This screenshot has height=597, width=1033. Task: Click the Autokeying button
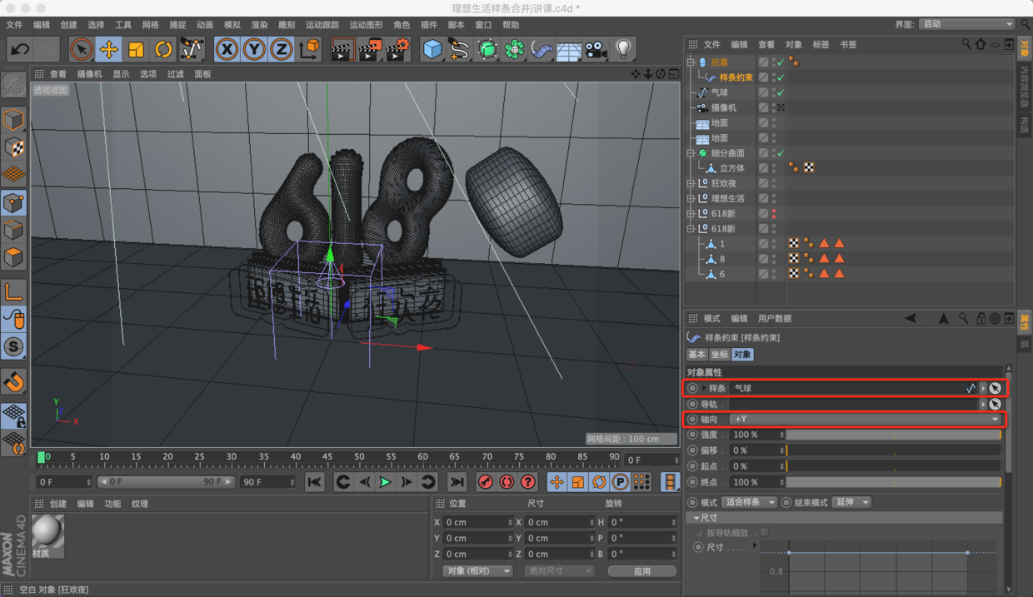[507, 482]
